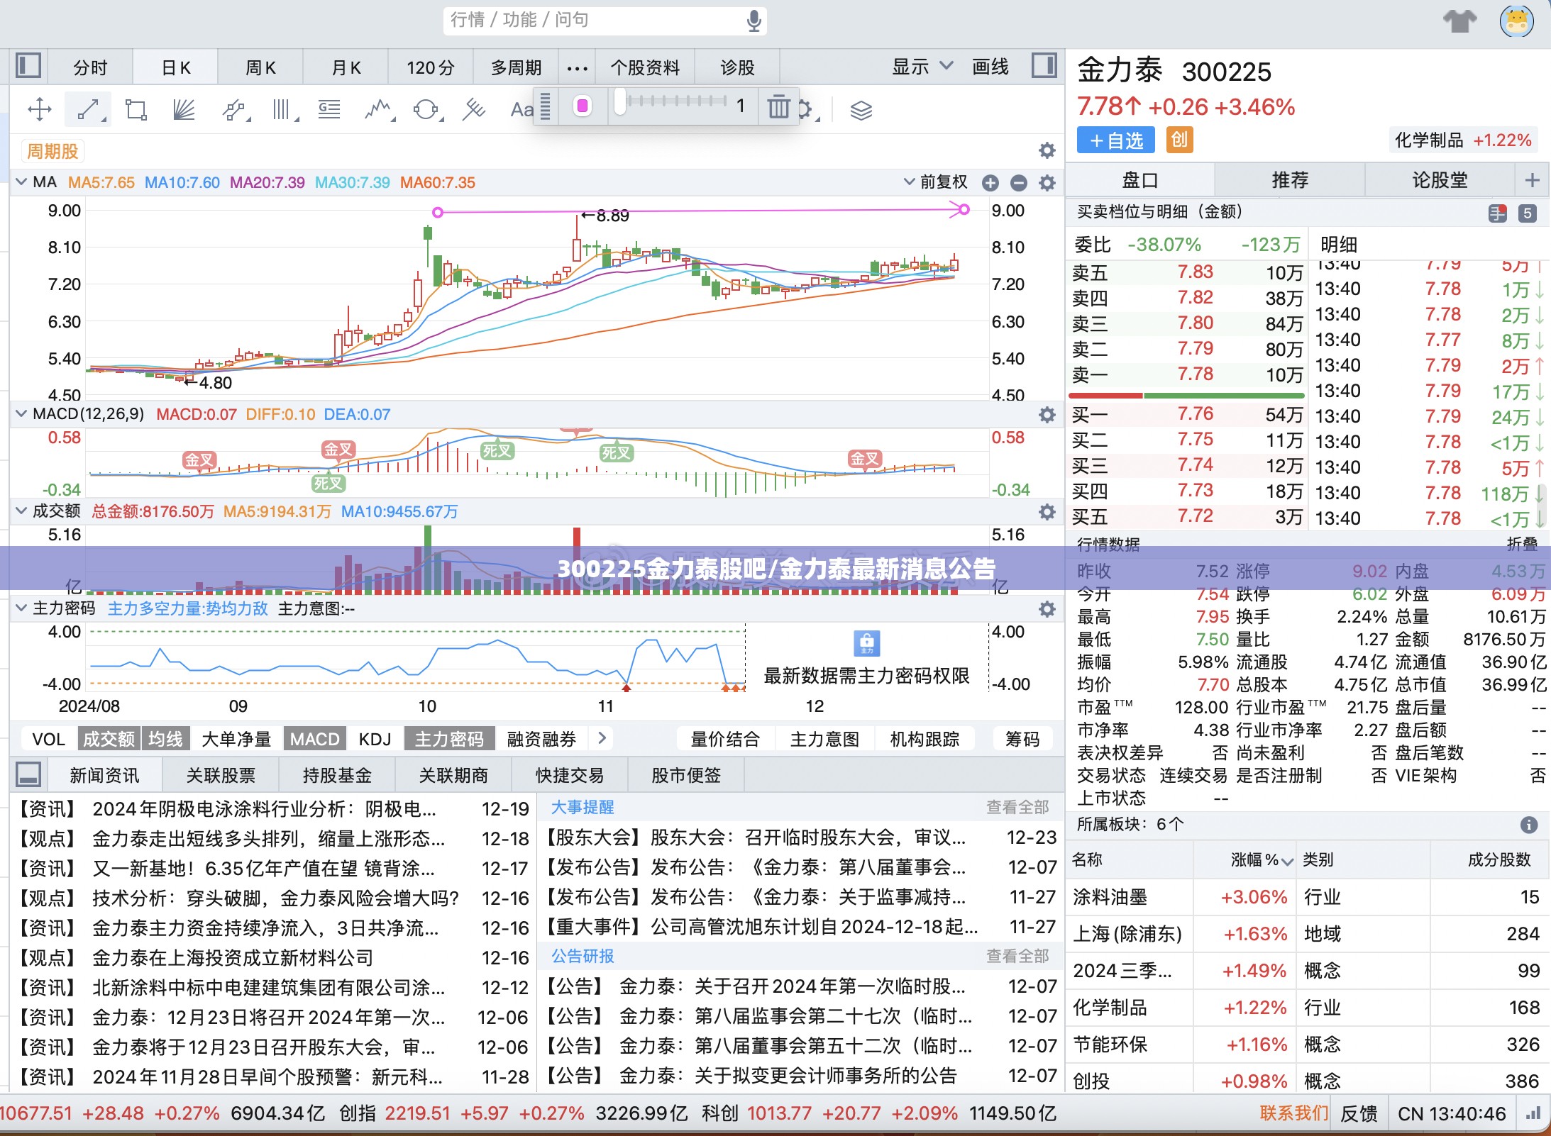Viewport: 1551px width, 1136px height.
Task: Open the 主力密码 panel settings gear
Action: point(1047,609)
